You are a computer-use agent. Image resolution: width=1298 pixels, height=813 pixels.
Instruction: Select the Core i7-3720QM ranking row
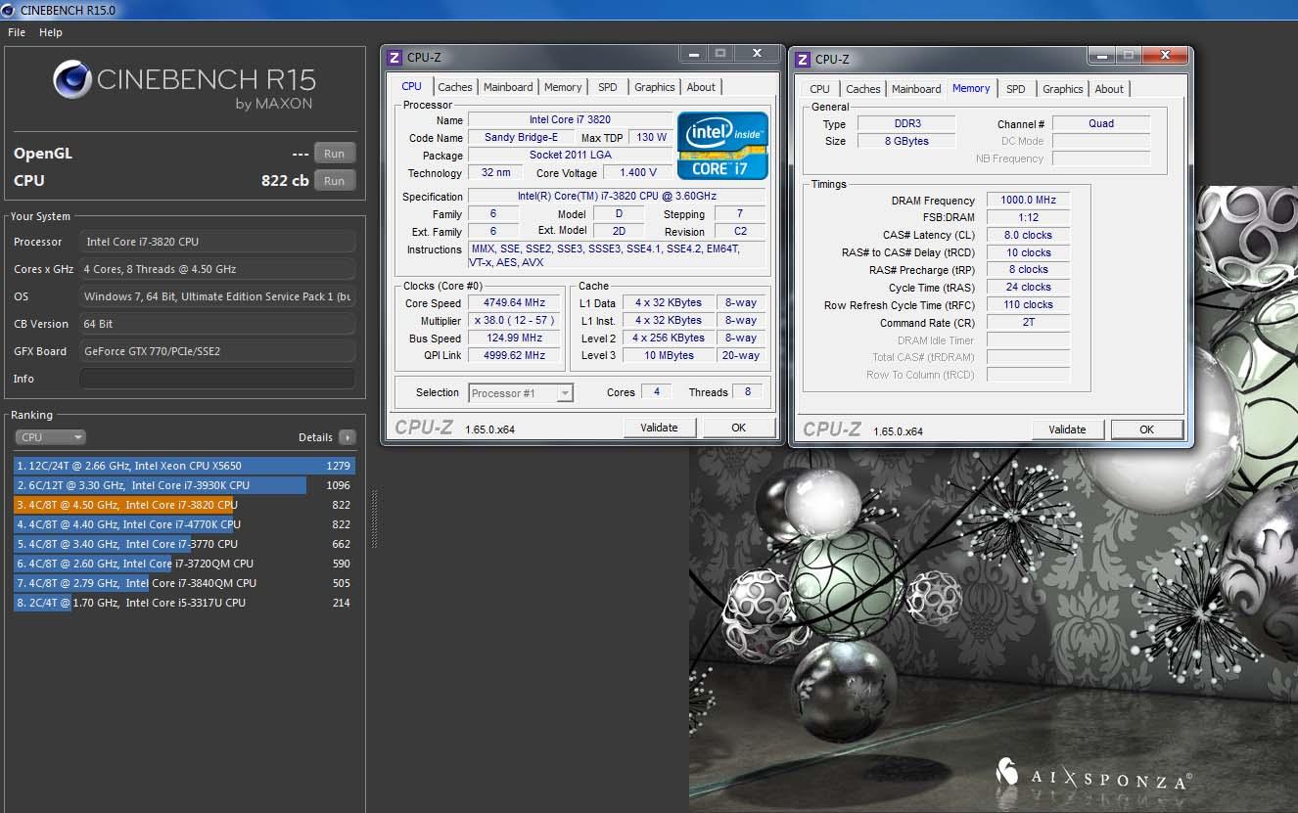[x=184, y=564]
